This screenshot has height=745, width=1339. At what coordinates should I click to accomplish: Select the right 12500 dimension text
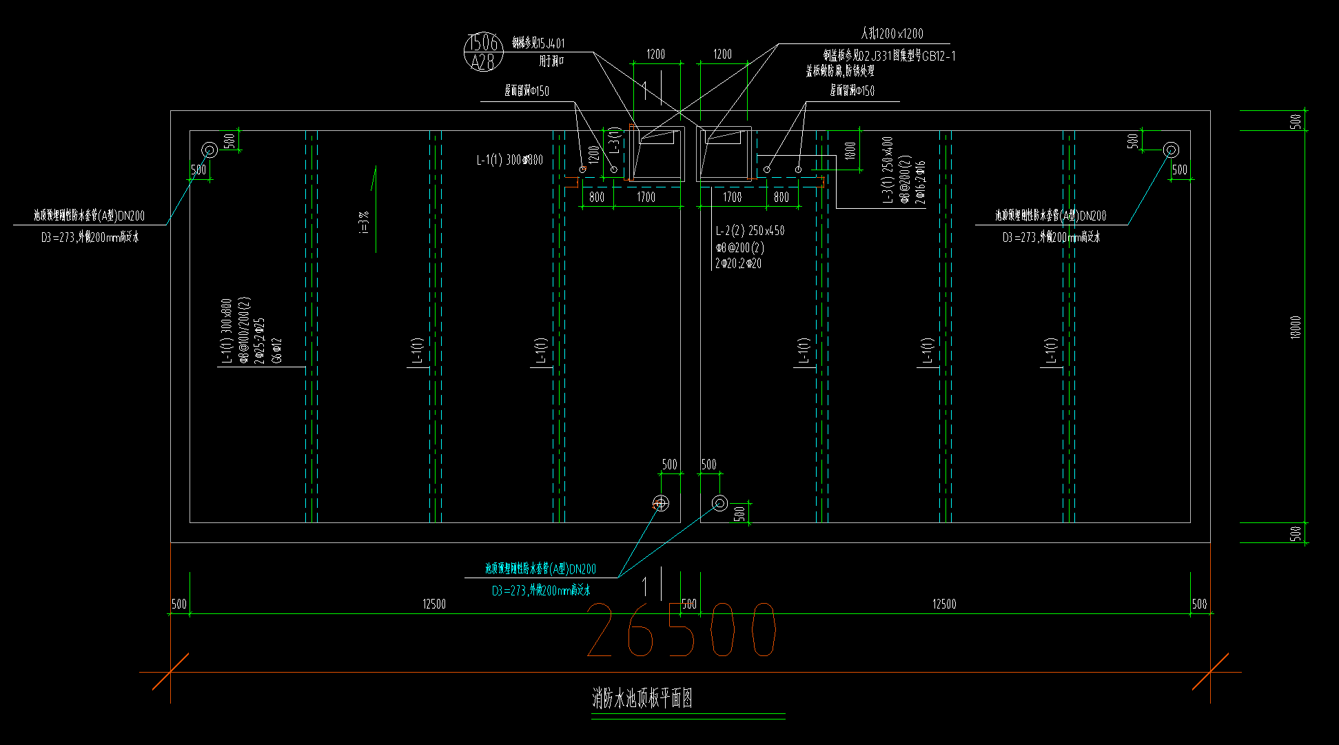[944, 604]
